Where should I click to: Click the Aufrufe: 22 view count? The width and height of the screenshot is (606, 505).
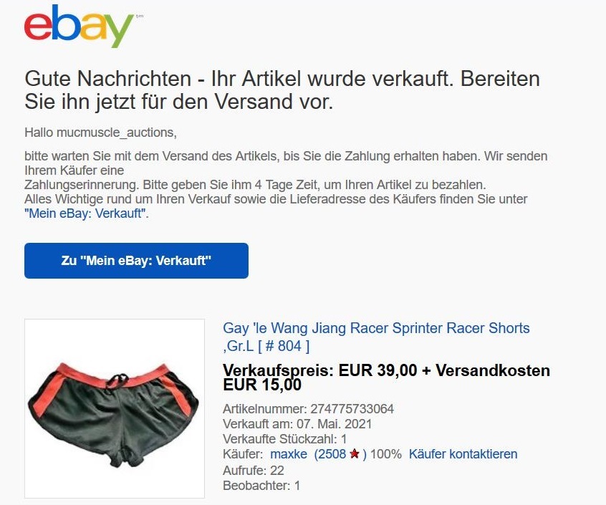tap(254, 470)
